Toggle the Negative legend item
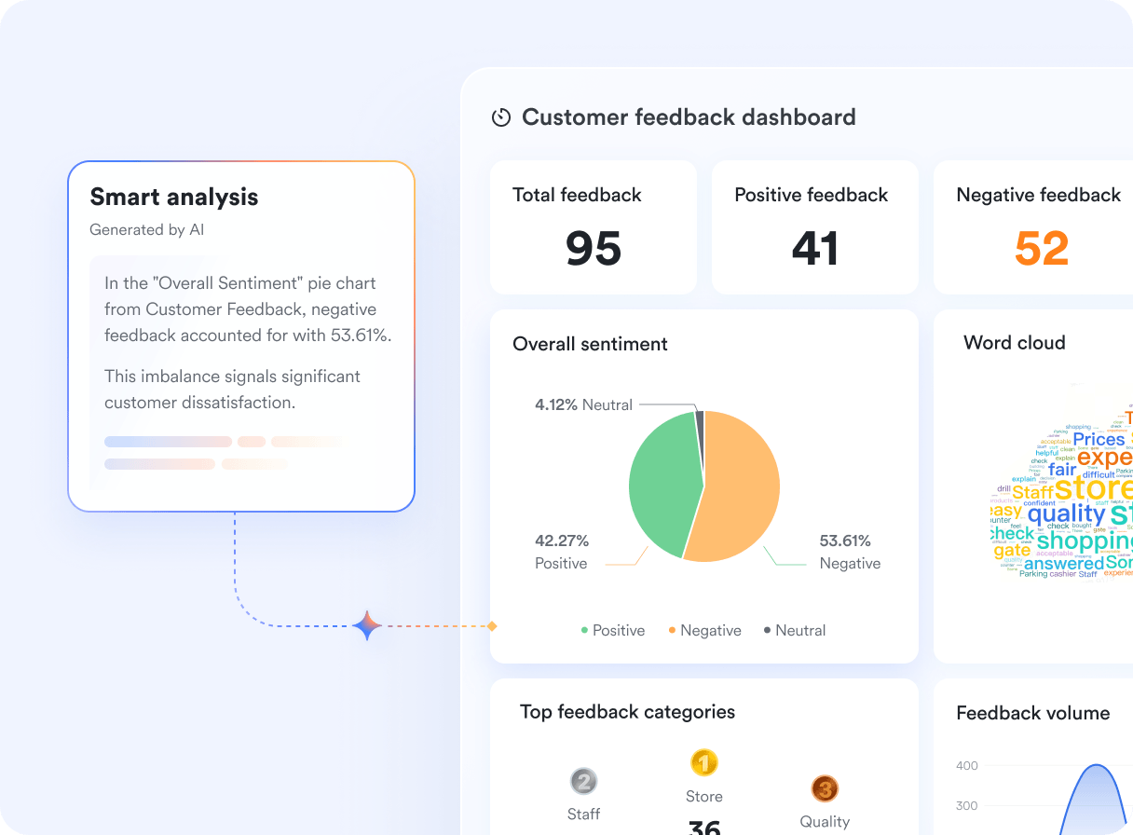Screen dimensions: 1133x835 pos(704,631)
